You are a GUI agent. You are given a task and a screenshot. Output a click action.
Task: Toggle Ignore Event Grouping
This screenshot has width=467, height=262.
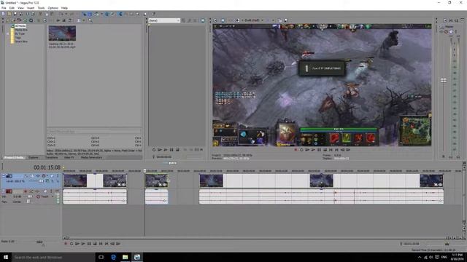113,14
